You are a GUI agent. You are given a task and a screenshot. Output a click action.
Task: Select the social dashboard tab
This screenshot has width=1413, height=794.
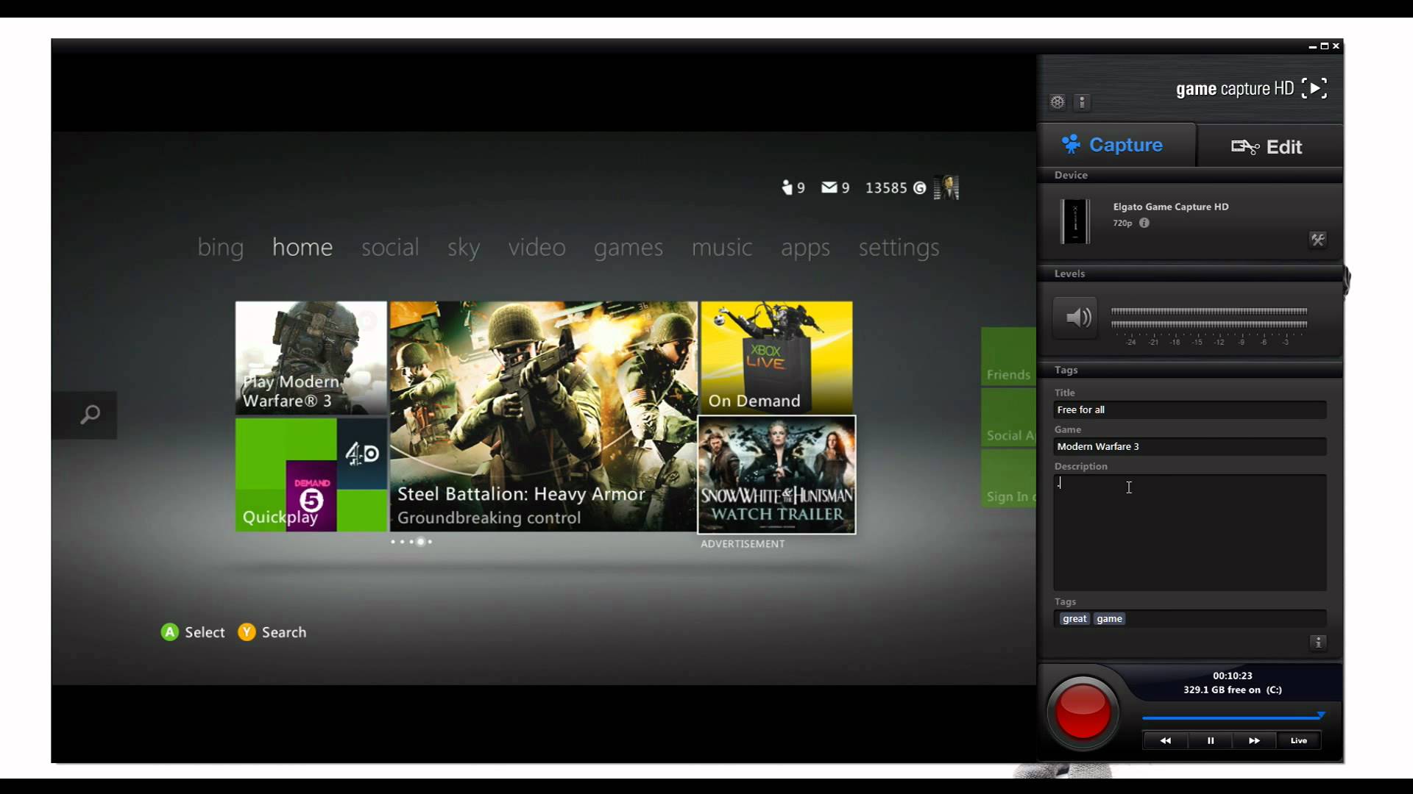(390, 247)
